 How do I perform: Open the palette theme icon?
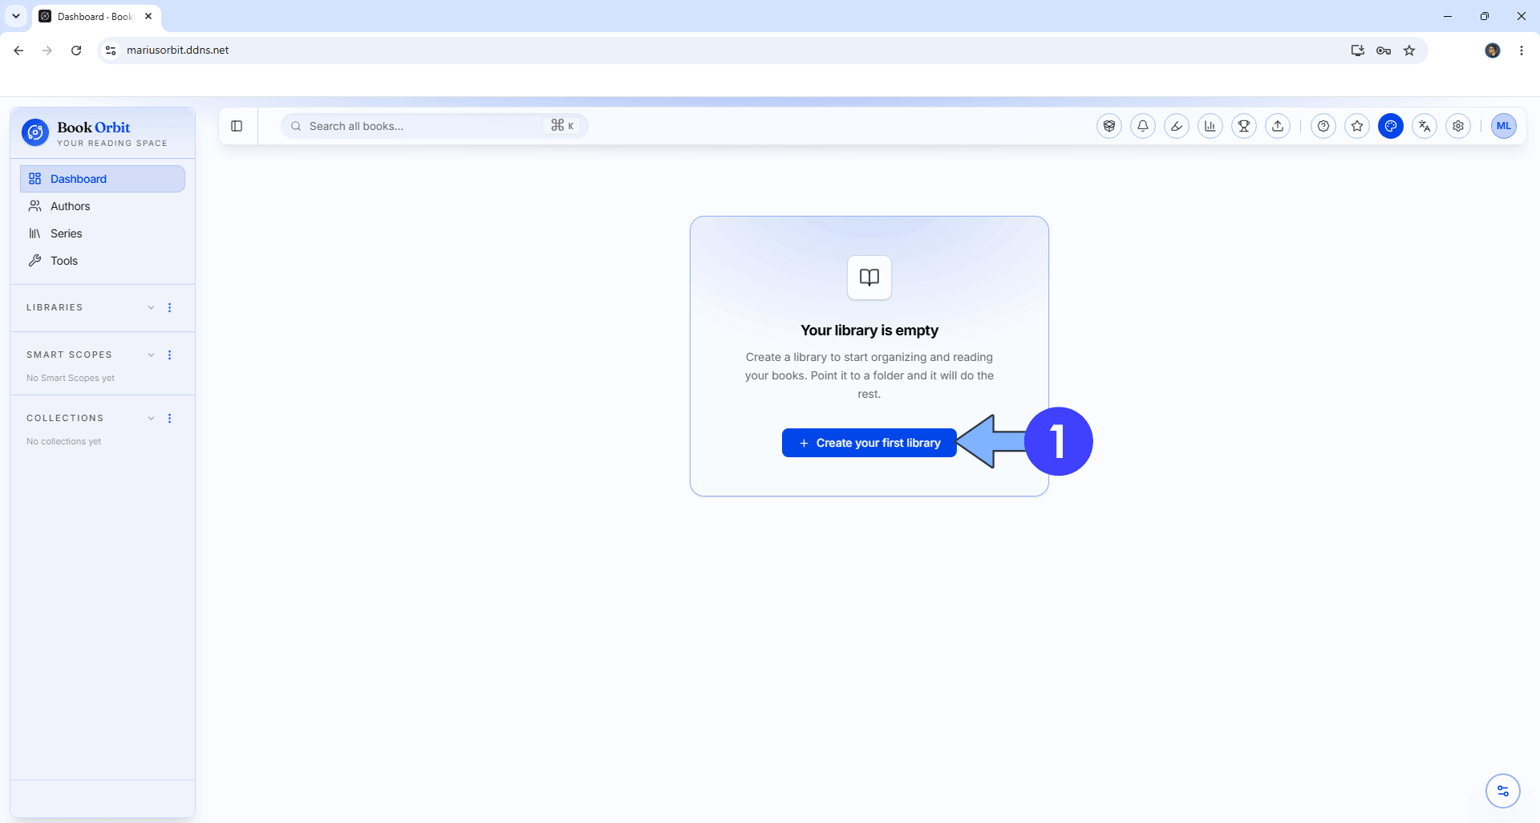pos(1391,126)
